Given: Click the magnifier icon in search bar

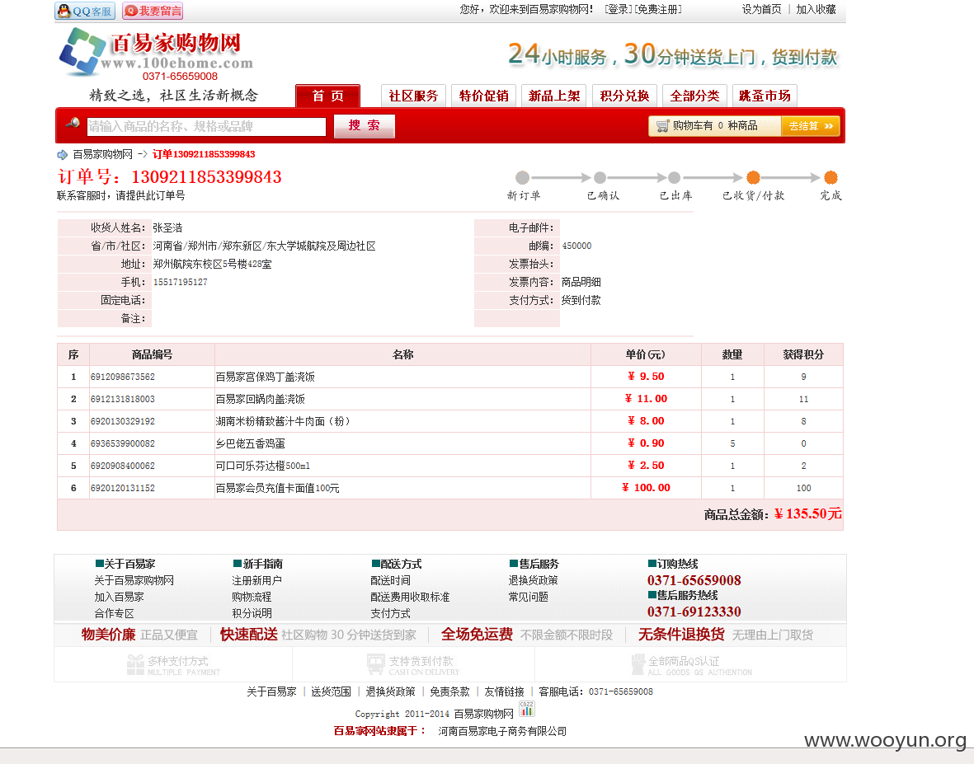Looking at the screenshot, I should pos(73,123).
